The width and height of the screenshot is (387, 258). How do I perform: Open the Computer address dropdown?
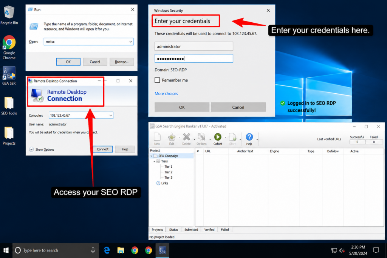(x=110, y=116)
